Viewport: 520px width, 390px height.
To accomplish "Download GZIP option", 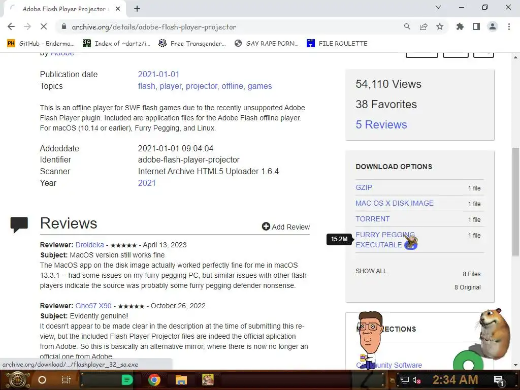I will [x=364, y=187].
